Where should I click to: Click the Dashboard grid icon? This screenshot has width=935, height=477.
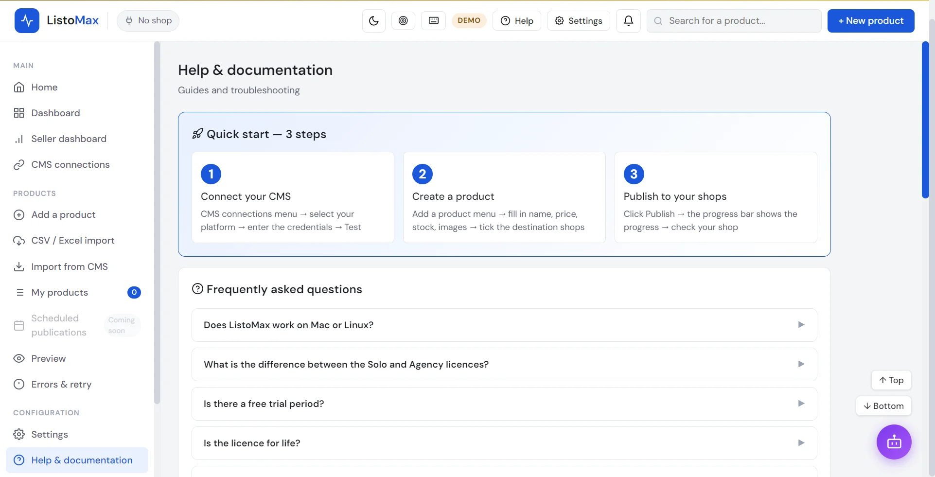pos(19,113)
